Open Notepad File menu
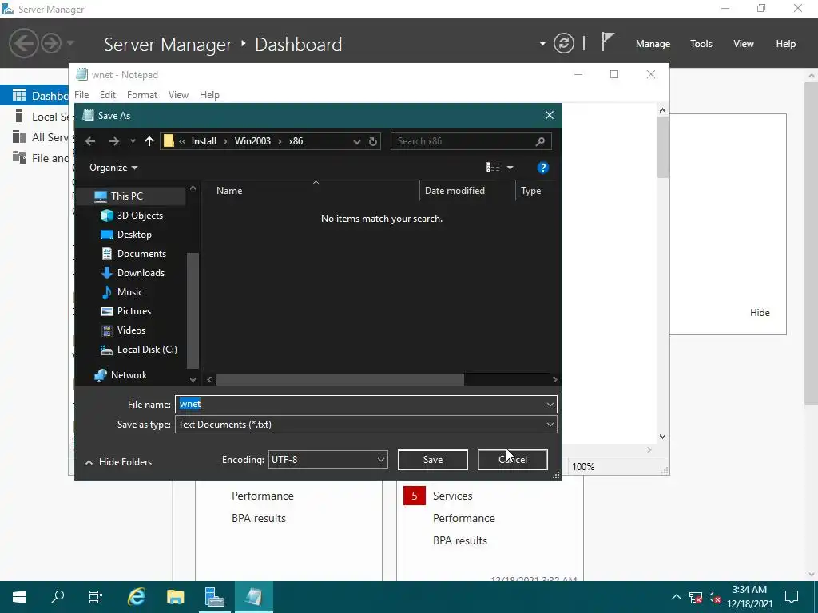This screenshot has width=818, height=613. point(81,95)
